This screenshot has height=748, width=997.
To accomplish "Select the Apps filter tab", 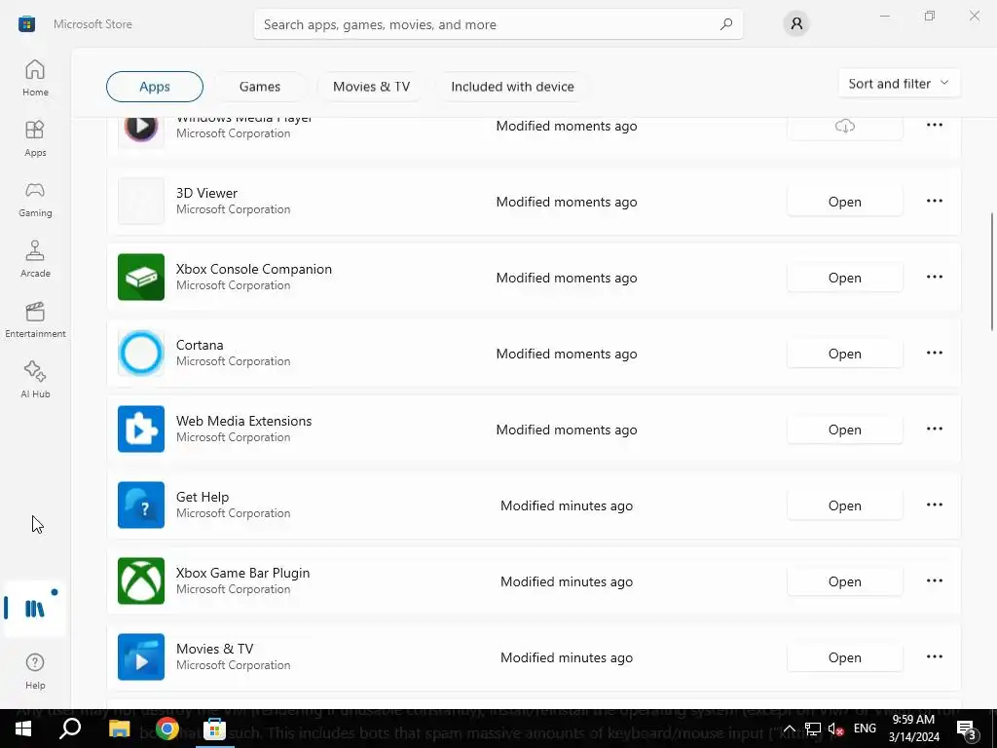I will click(x=155, y=87).
